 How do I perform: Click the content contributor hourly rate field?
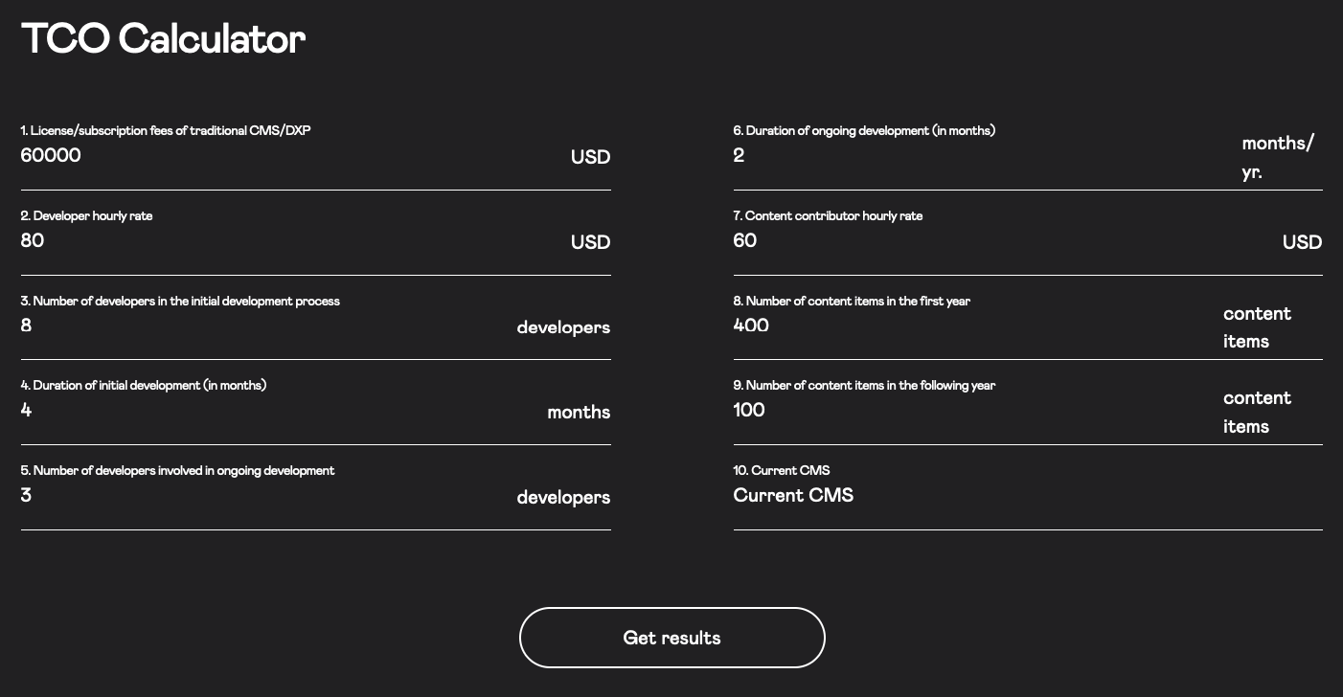pyautogui.click(x=996, y=241)
